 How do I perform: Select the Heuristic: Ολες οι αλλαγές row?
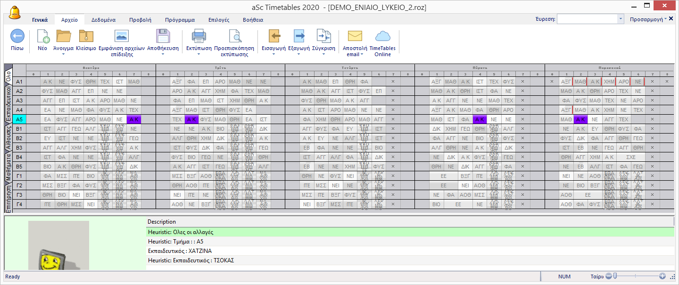pyautogui.click(x=181, y=232)
